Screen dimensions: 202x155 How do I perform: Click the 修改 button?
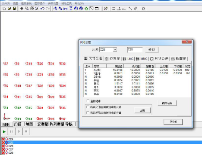coord(151,50)
